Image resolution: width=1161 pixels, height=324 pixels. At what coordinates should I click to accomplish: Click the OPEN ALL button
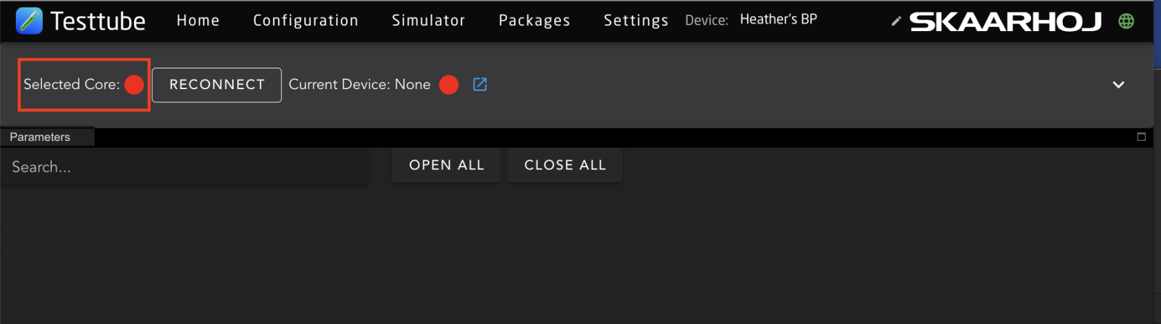pyautogui.click(x=446, y=165)
